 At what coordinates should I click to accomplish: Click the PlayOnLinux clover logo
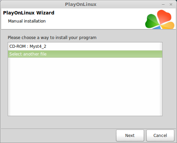[x=160, y=19]
